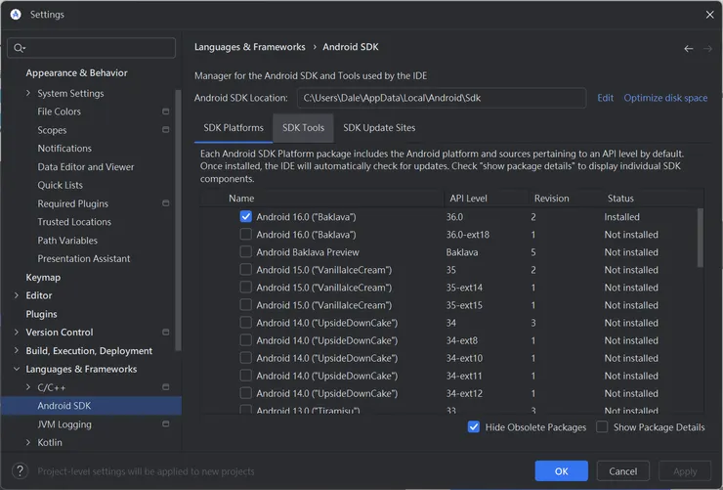Click the search magnifier icon in sidebar
Image resolution: width=723 pixels, height=490 pixels.
pyautogui.click(x=19, y=48)
